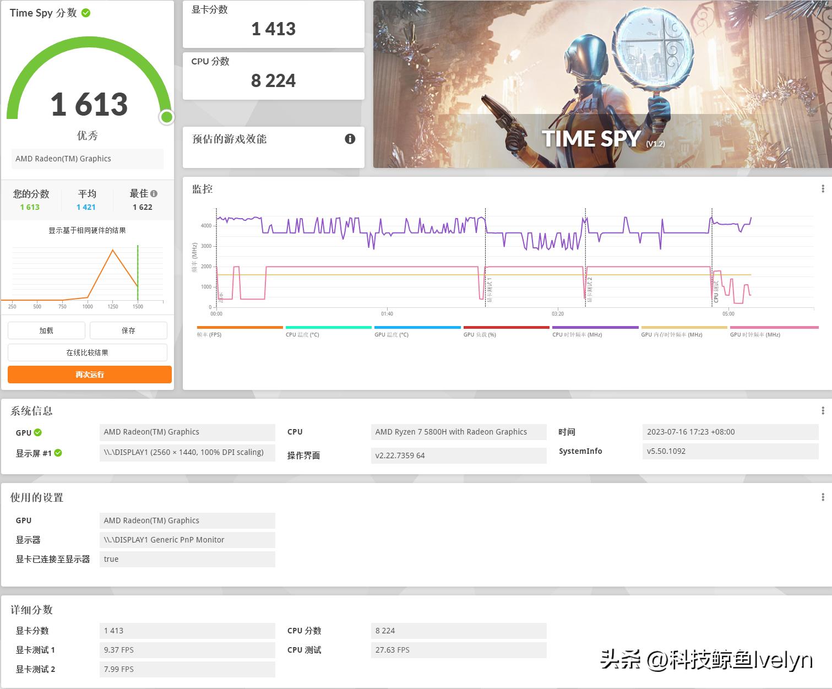Click the SystemInfo version field v5.50.1092
832x689 pixels.
click(730, 451)
